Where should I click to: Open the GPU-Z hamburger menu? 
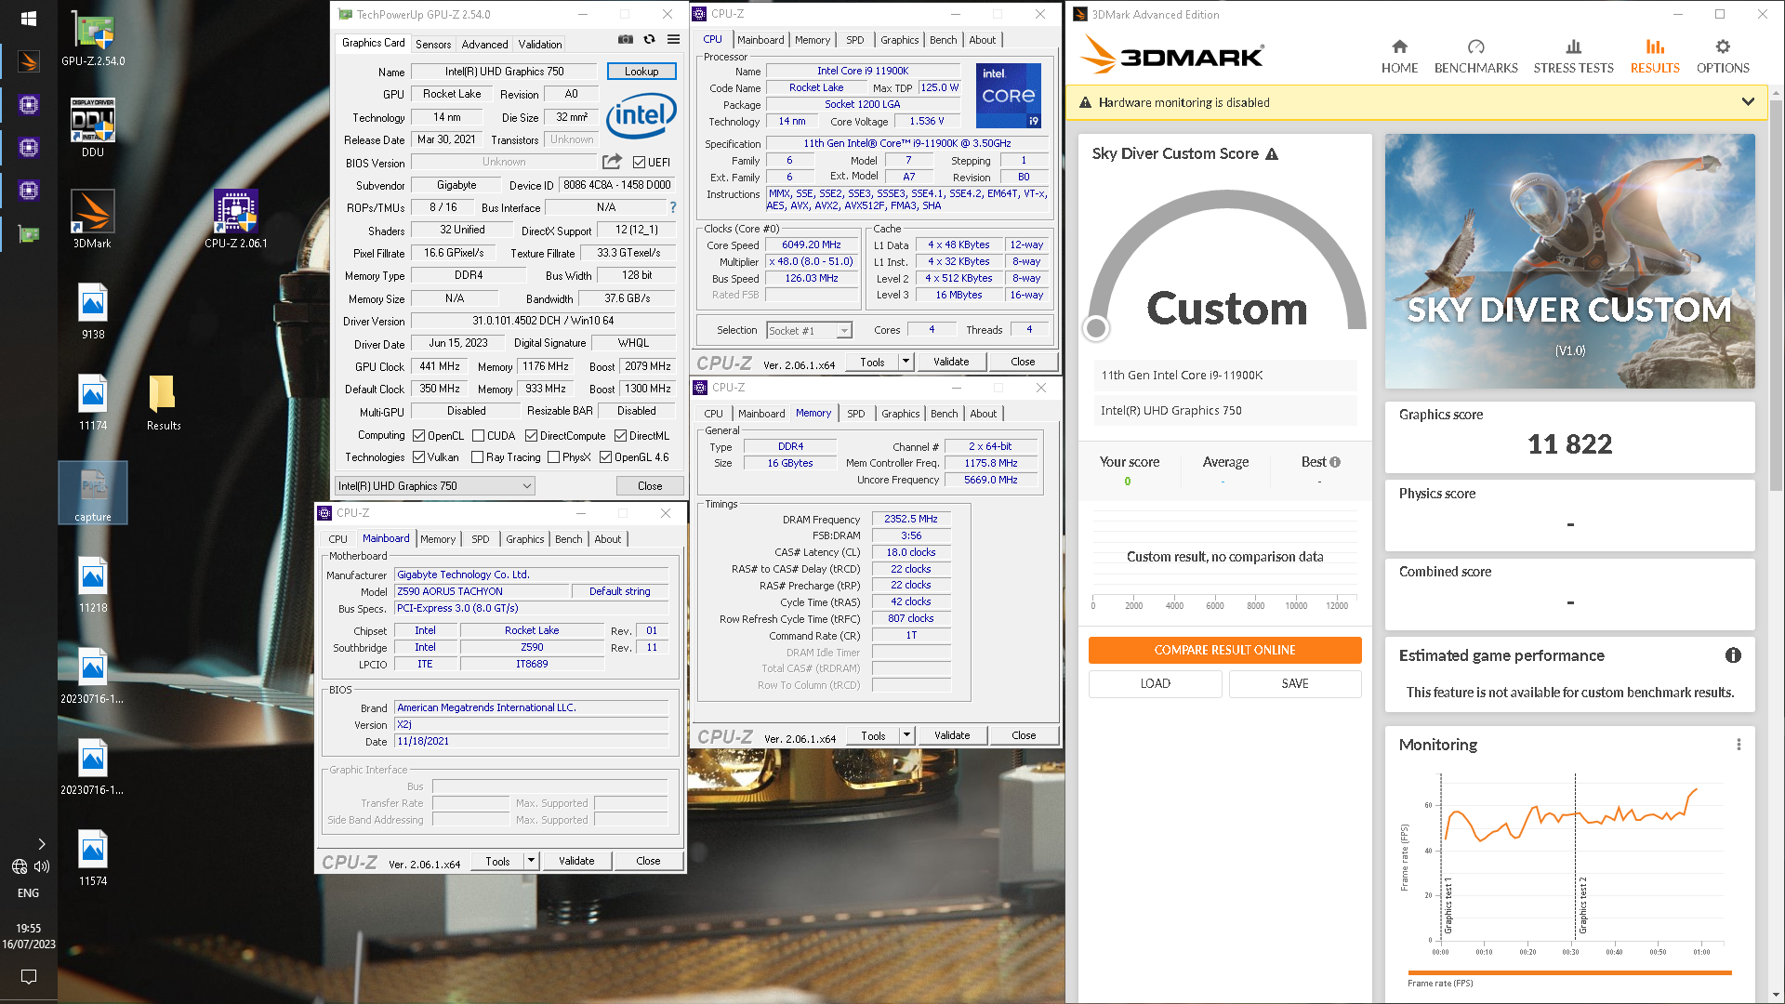click(673, 39)
